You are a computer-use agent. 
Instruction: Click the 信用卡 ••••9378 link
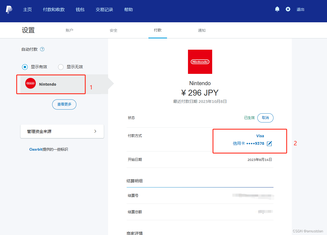tap(248, 143)
